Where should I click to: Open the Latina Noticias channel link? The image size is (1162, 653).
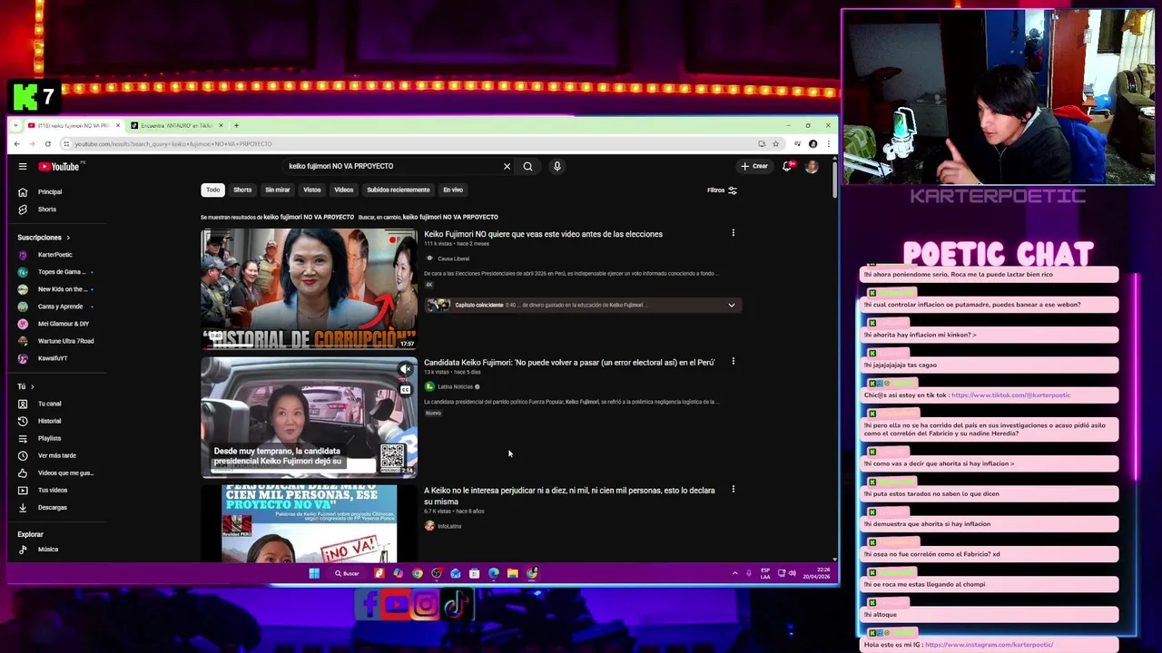(x=455, y=386)
